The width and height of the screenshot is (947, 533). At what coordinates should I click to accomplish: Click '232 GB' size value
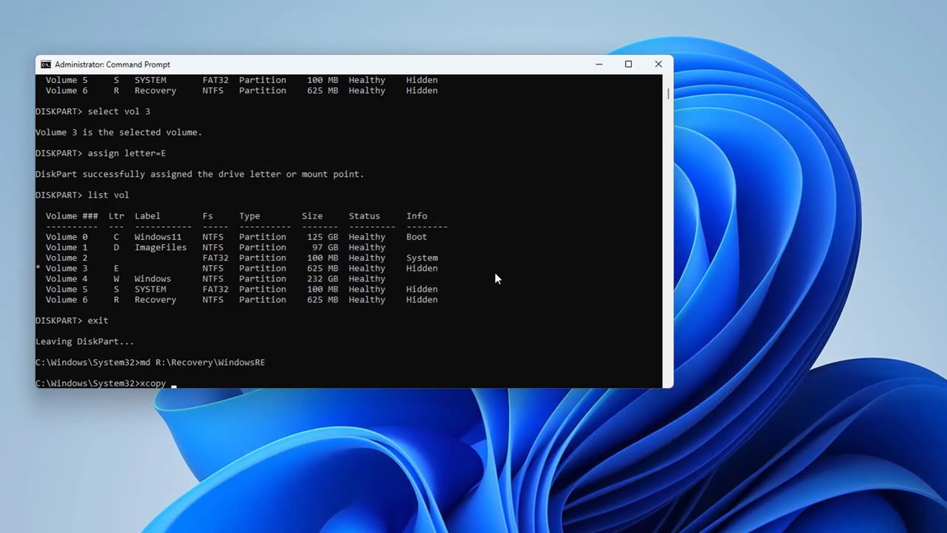click(323, 278)
